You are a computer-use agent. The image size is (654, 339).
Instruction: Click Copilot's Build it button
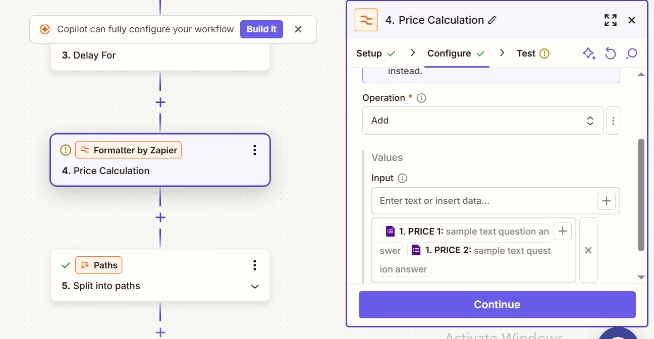[x=261, y=29]
